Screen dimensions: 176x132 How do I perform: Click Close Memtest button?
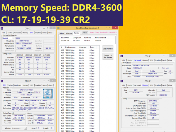[x=108, y=49]
